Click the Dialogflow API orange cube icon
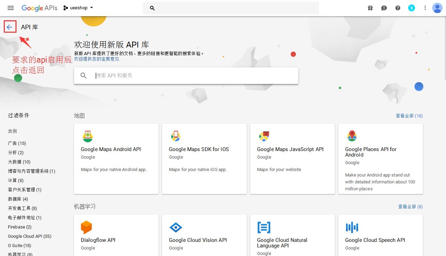Image resolution: width=446 pixels, height=256 pixels. (x=86, y=227)
